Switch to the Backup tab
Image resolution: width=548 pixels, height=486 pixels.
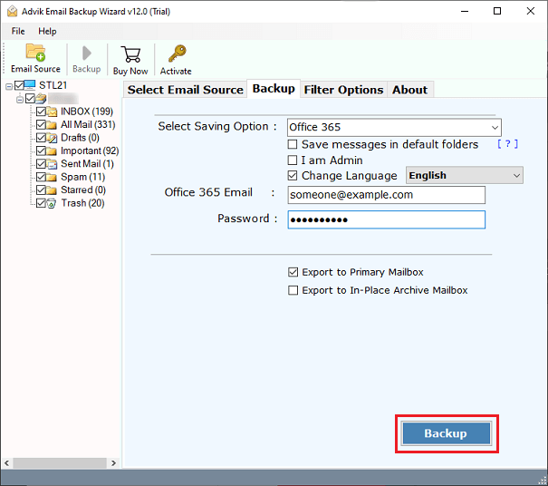click(x=274, y=89)
